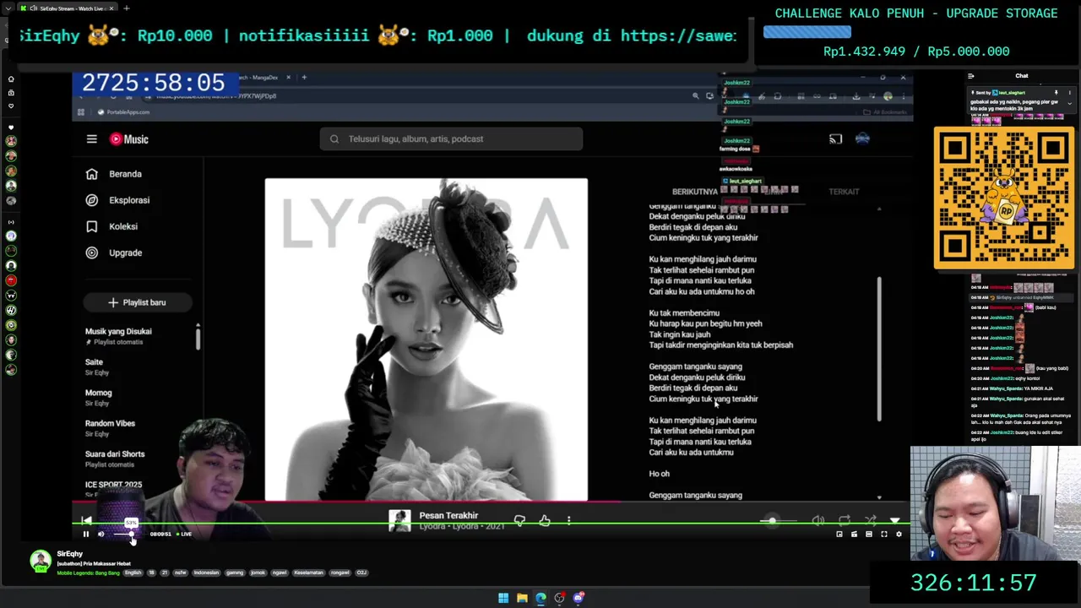Open the YouTube Music hamburger menu

(x=91, y=139)
